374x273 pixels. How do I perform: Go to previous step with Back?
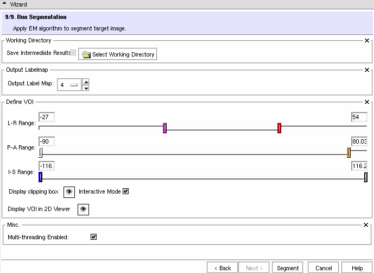(x=223, y=268)
